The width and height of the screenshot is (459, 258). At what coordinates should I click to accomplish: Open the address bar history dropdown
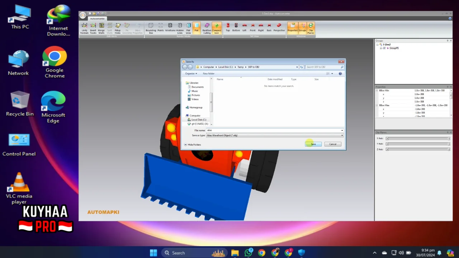coord(297,67)
